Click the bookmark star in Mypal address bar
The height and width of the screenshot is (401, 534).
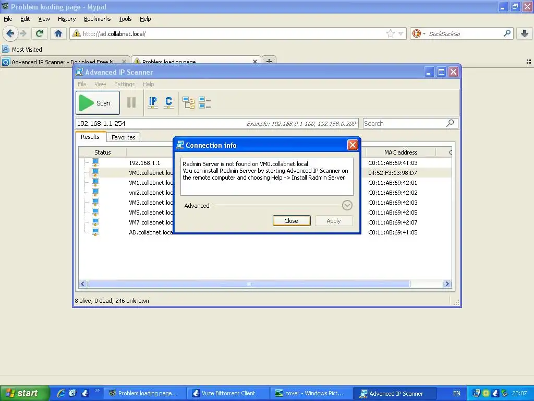(x=390, y=33)
